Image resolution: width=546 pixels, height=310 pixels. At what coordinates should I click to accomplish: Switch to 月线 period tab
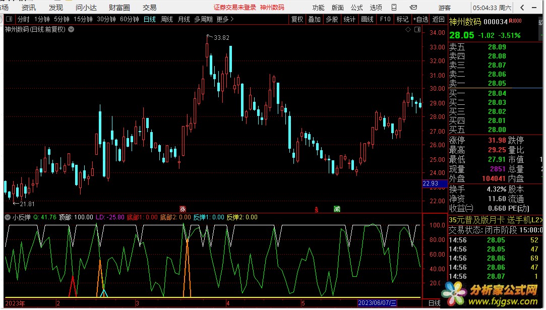(184, 19)
